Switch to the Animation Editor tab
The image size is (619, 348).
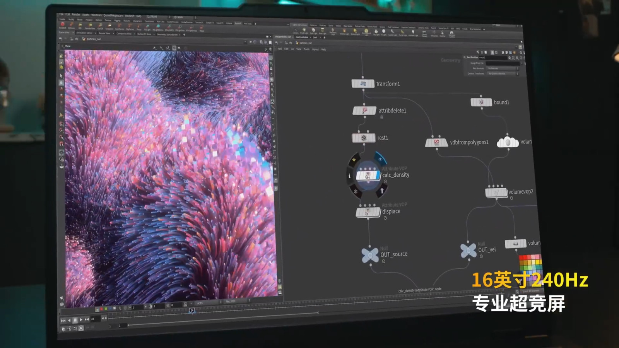click(84, 33)
